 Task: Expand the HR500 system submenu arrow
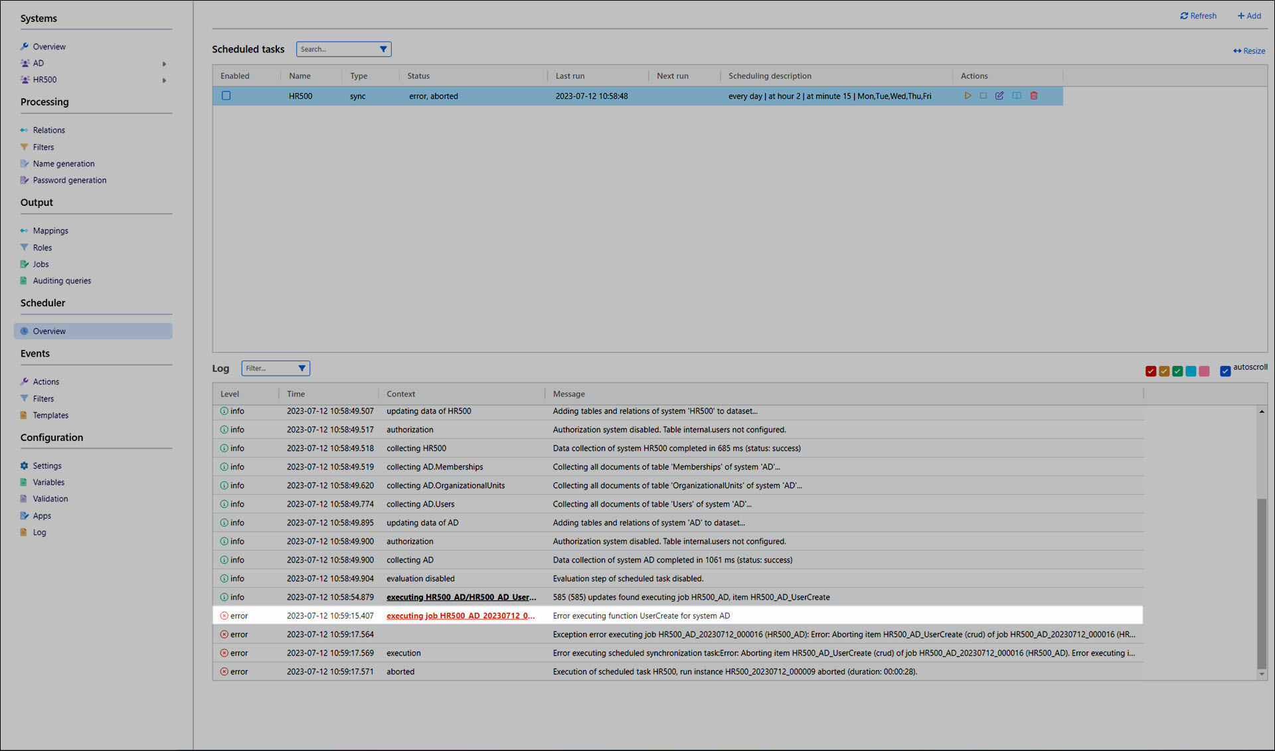[164, 80]
